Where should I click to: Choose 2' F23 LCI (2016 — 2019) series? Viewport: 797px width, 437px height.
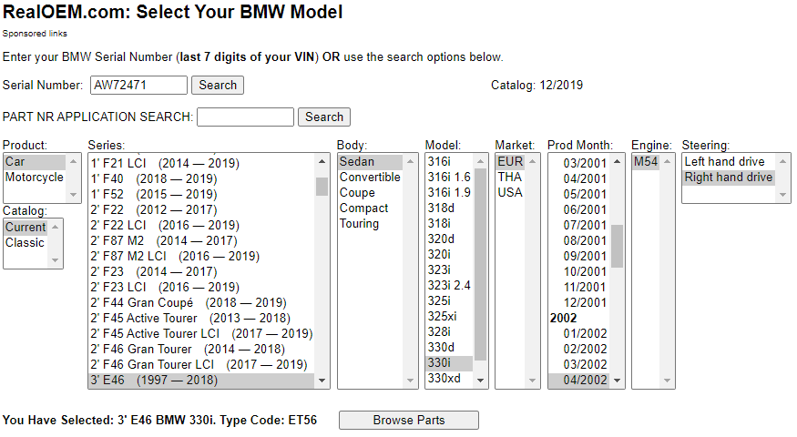point(202,287)
